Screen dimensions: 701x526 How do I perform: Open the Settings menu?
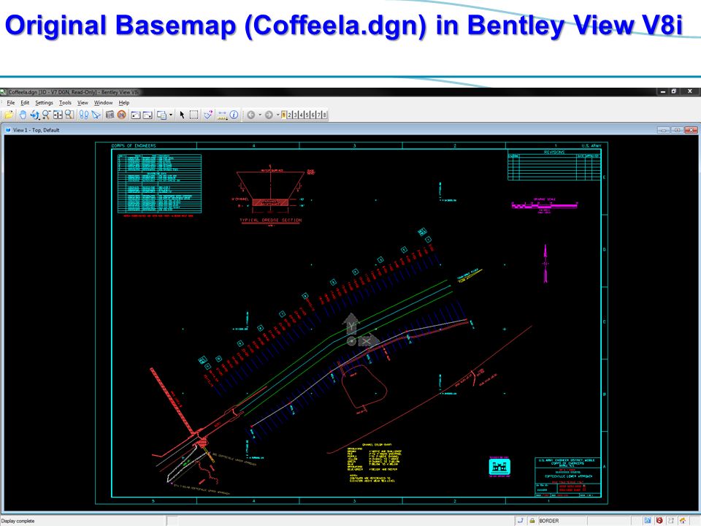coord(44,102)
